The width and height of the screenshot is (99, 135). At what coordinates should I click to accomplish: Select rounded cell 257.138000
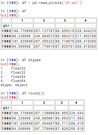click(x=44, y=113)
